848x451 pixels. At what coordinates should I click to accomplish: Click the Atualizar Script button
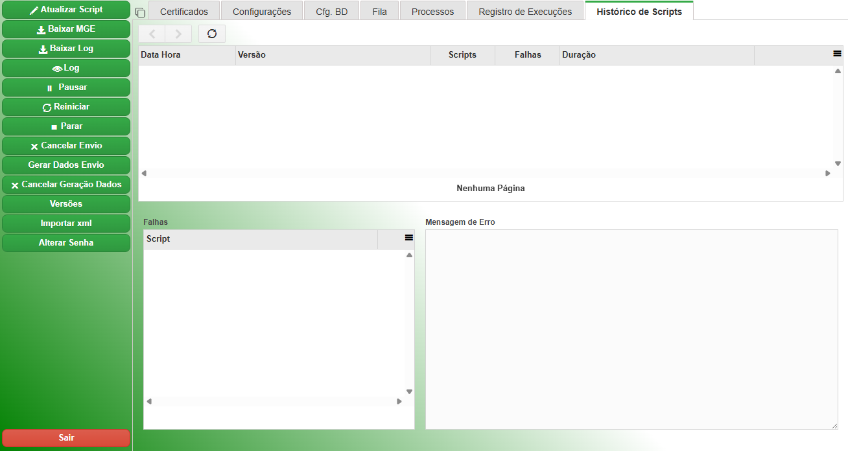(66, 10)
